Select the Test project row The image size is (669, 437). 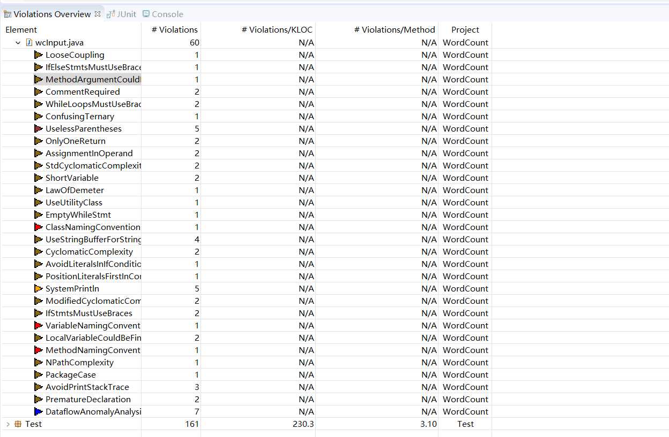point(247,424)
